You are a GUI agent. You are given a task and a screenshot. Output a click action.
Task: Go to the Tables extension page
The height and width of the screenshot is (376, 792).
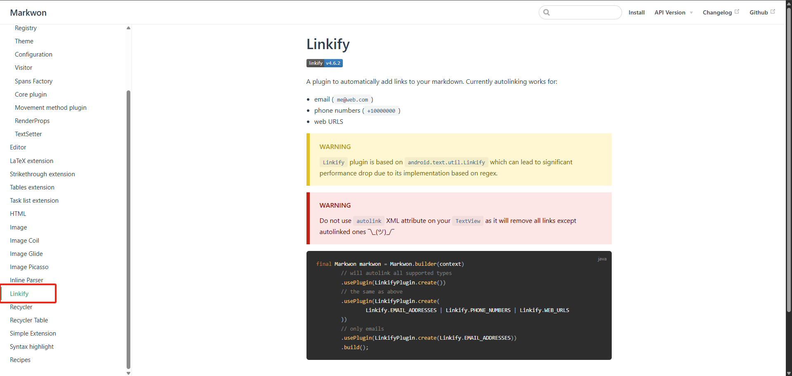coord(32,187)
